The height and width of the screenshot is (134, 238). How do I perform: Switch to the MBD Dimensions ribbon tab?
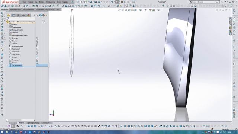[x=28, y=9]
